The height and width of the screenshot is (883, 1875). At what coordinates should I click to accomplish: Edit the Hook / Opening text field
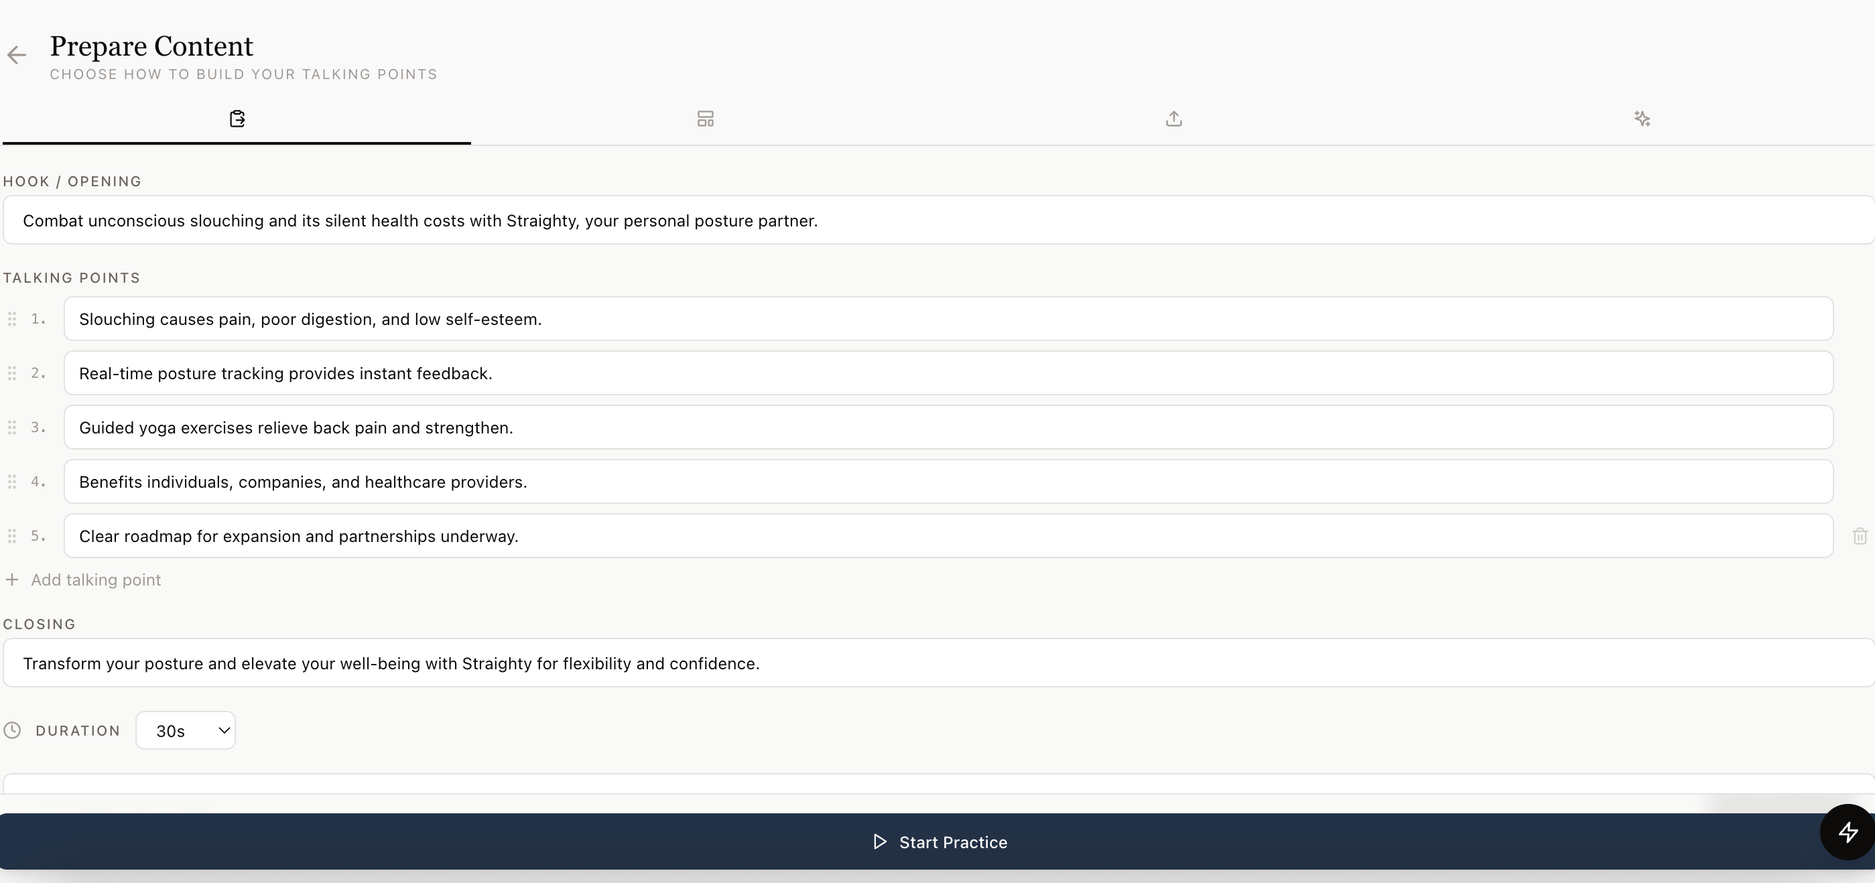[937, 220]
